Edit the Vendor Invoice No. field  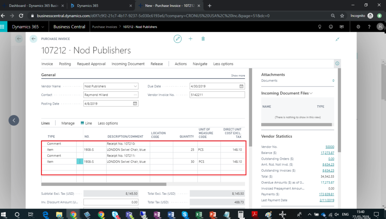point(217,95)
